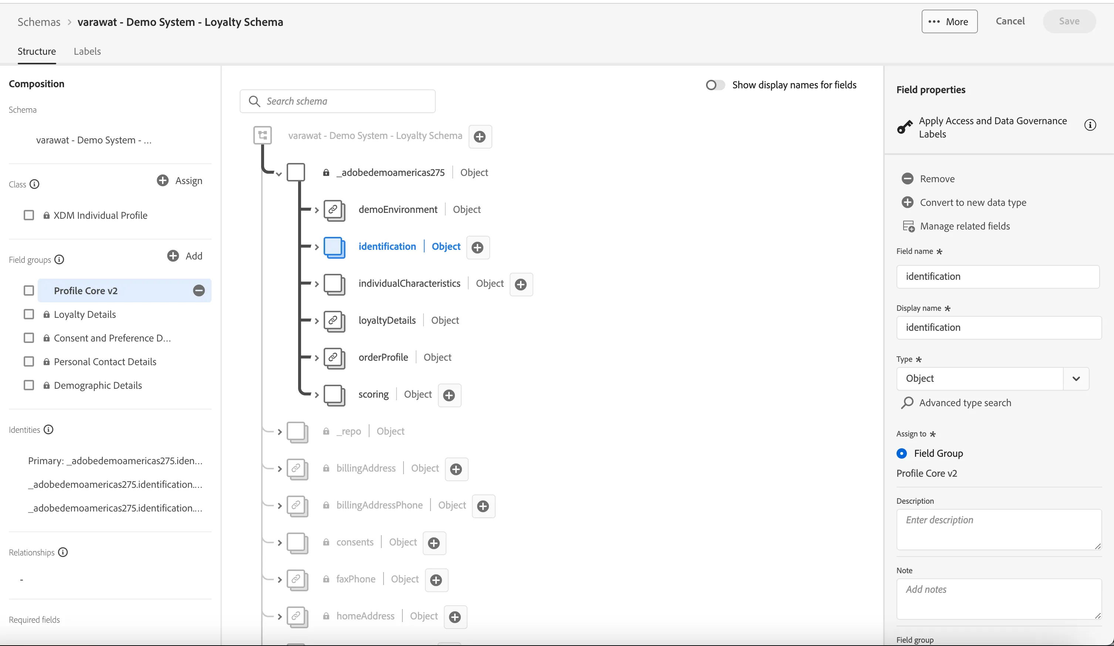This screenshot has width=1114, height=646.
Task: Check the Demographic Details checkbox
Action: click(x=29, y=385)
